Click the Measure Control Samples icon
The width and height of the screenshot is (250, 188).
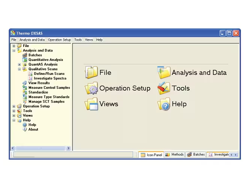pyautogui.click(x=25, y=88)
